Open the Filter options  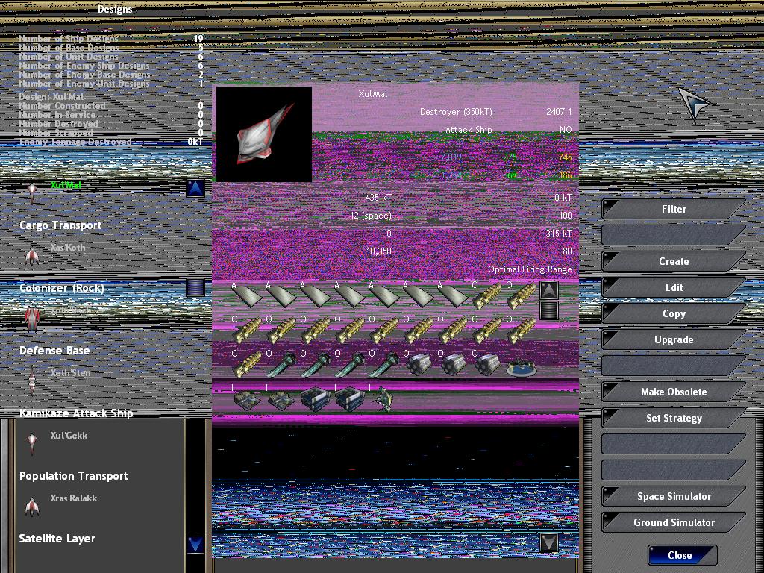pyautogui.click(x=673, y=210)
